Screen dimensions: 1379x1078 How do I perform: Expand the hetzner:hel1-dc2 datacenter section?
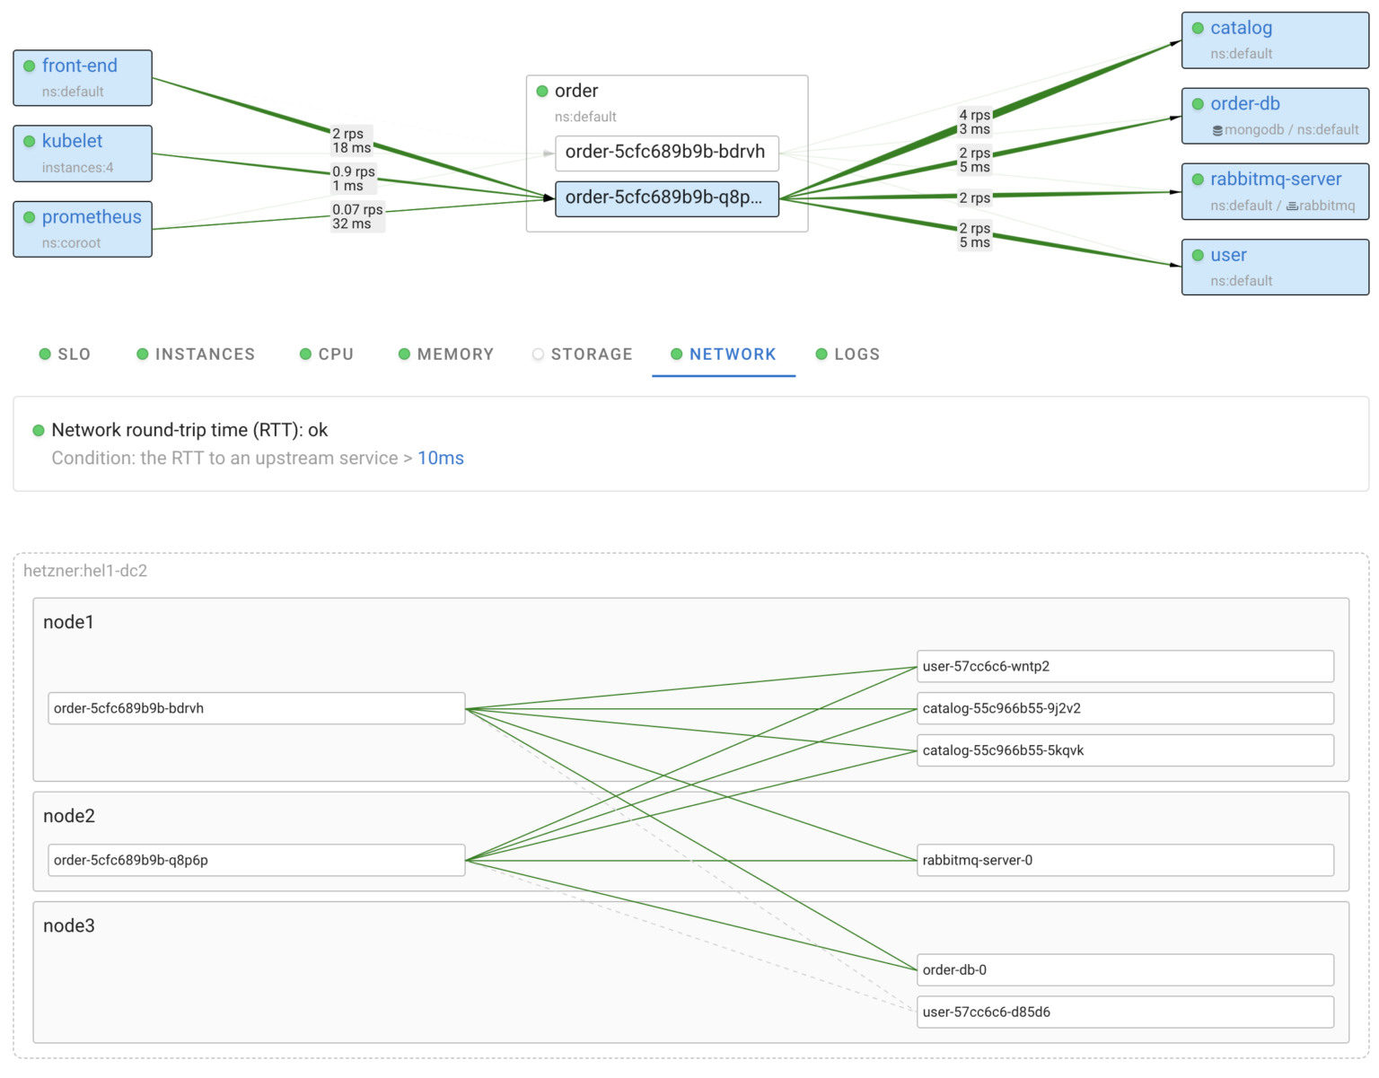coord(85,571)
